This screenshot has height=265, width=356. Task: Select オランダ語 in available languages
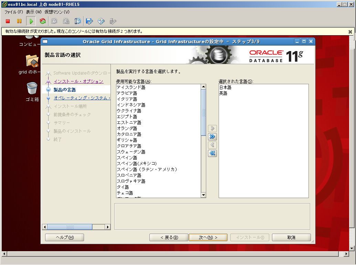[158, 128]
